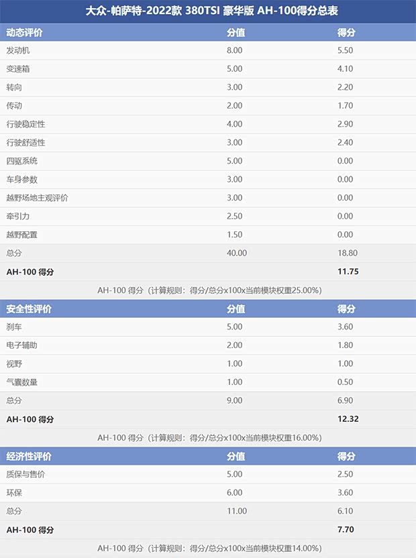Select the 动态评价 section header
Viewport: 416px width, 558px height.
[24, 33]
